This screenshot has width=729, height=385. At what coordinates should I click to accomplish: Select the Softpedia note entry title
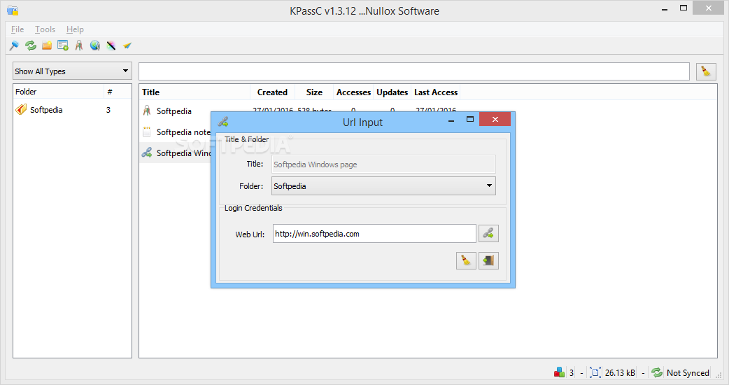[x=183, y=132]
